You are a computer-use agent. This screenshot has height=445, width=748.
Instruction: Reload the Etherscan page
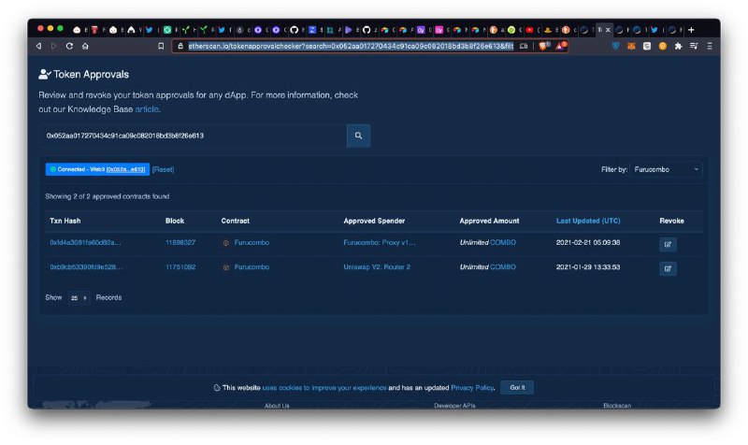click(x=69, y=46)
